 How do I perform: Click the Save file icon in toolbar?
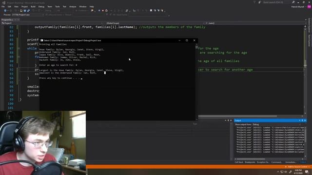(x=25, y=11)
